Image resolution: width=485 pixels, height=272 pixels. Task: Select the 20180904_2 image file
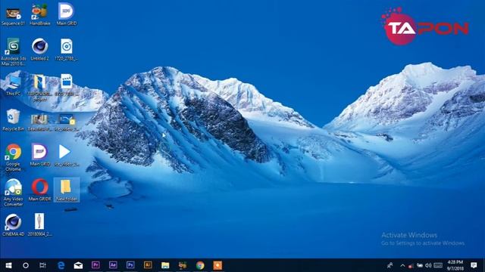(39, 224)
